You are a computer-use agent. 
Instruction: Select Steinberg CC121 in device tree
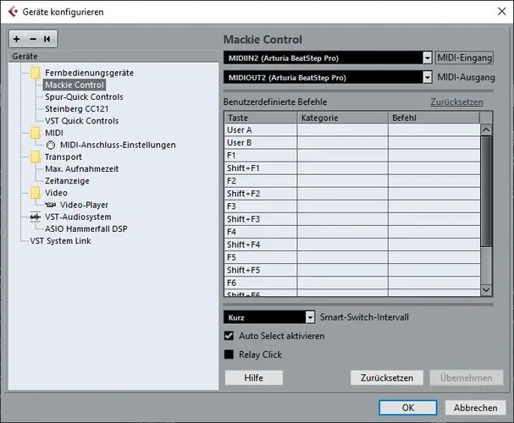pyautogui.click(x=76, y=109)
